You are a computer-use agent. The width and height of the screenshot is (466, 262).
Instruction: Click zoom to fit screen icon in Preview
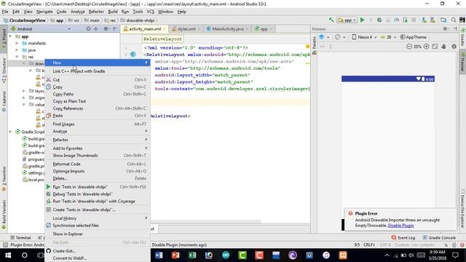[435, 47]
